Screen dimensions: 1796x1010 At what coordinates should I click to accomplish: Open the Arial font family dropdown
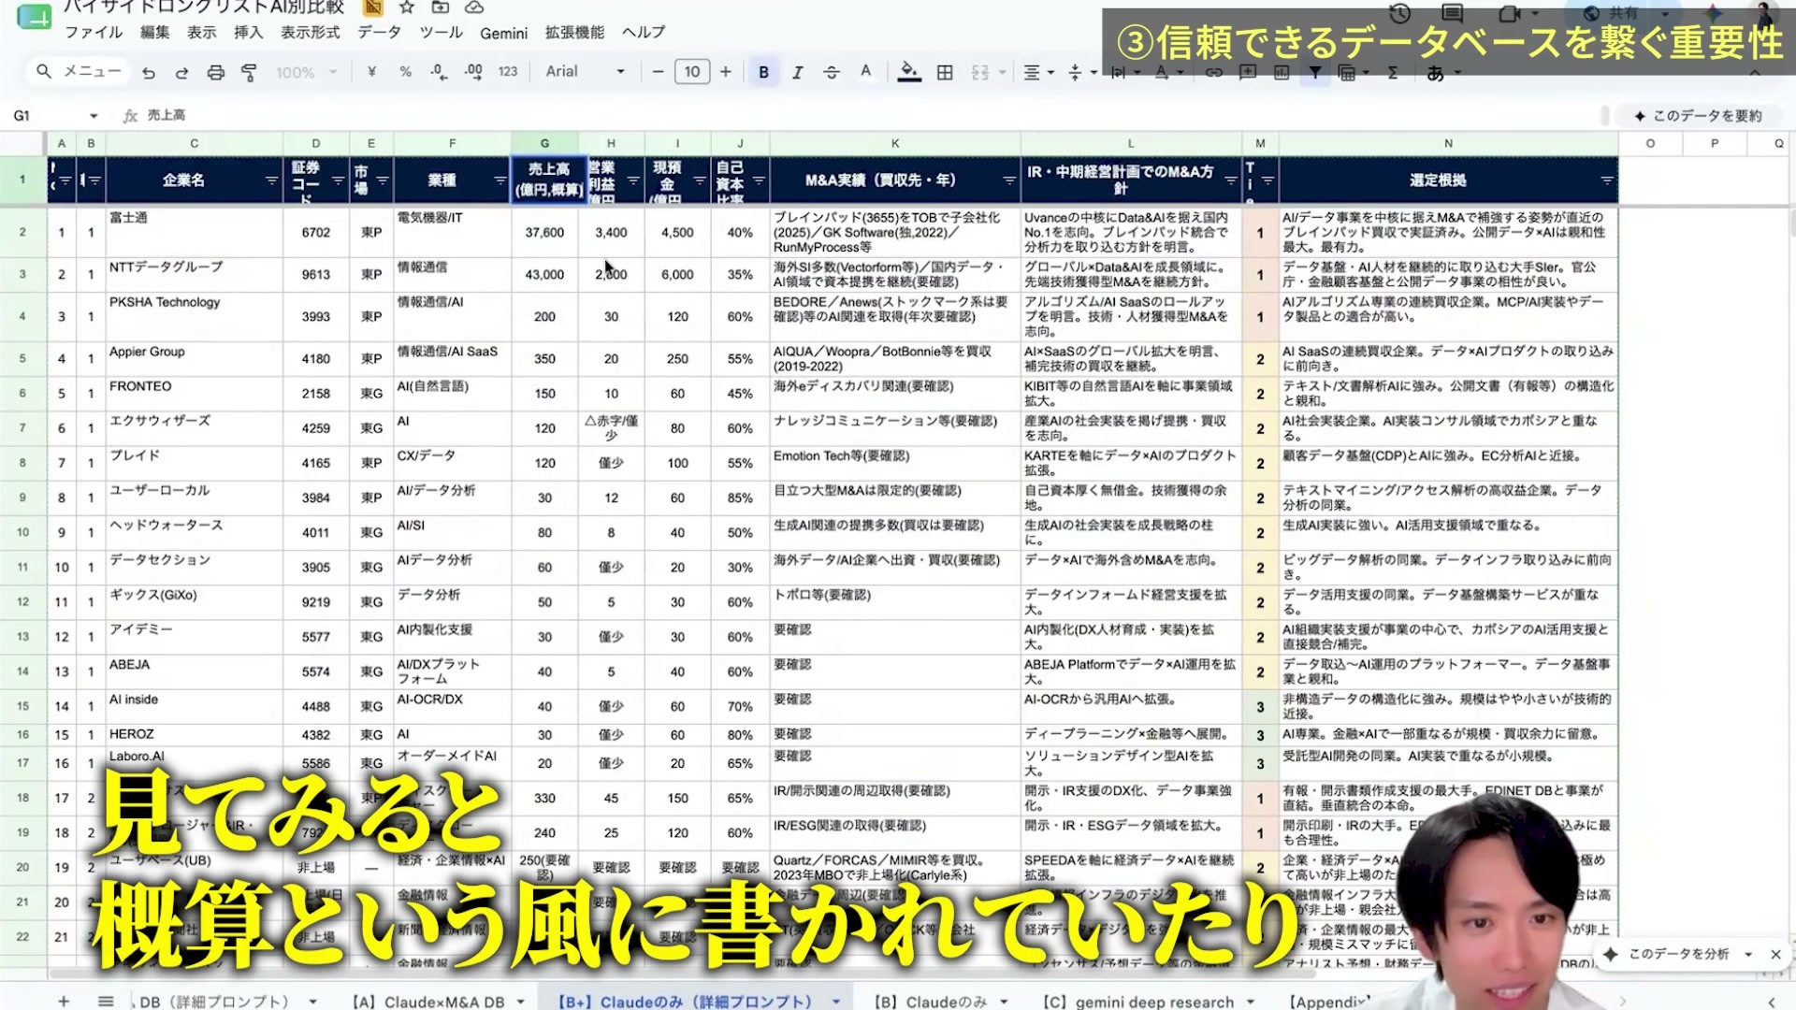[585, 71]
